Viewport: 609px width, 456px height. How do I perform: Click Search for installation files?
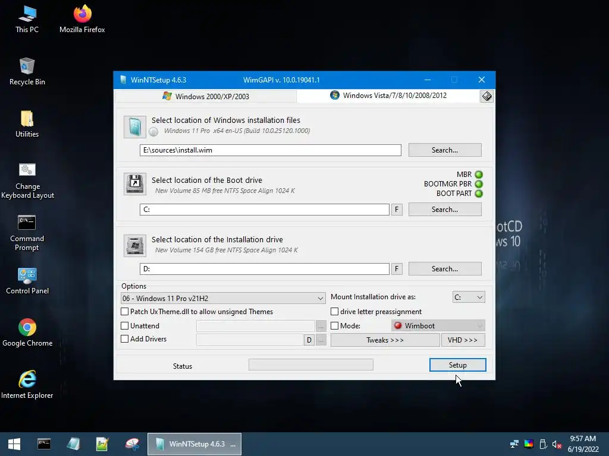point(445,150)
